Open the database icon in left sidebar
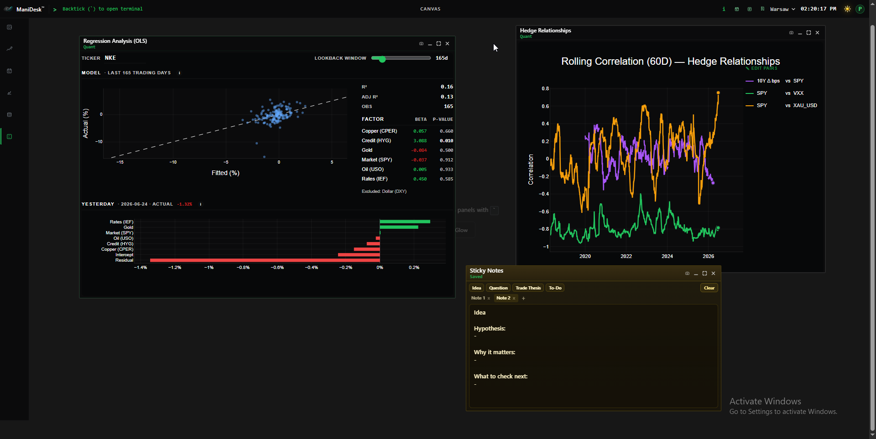The image size is (876, 439). click(9, 114)
